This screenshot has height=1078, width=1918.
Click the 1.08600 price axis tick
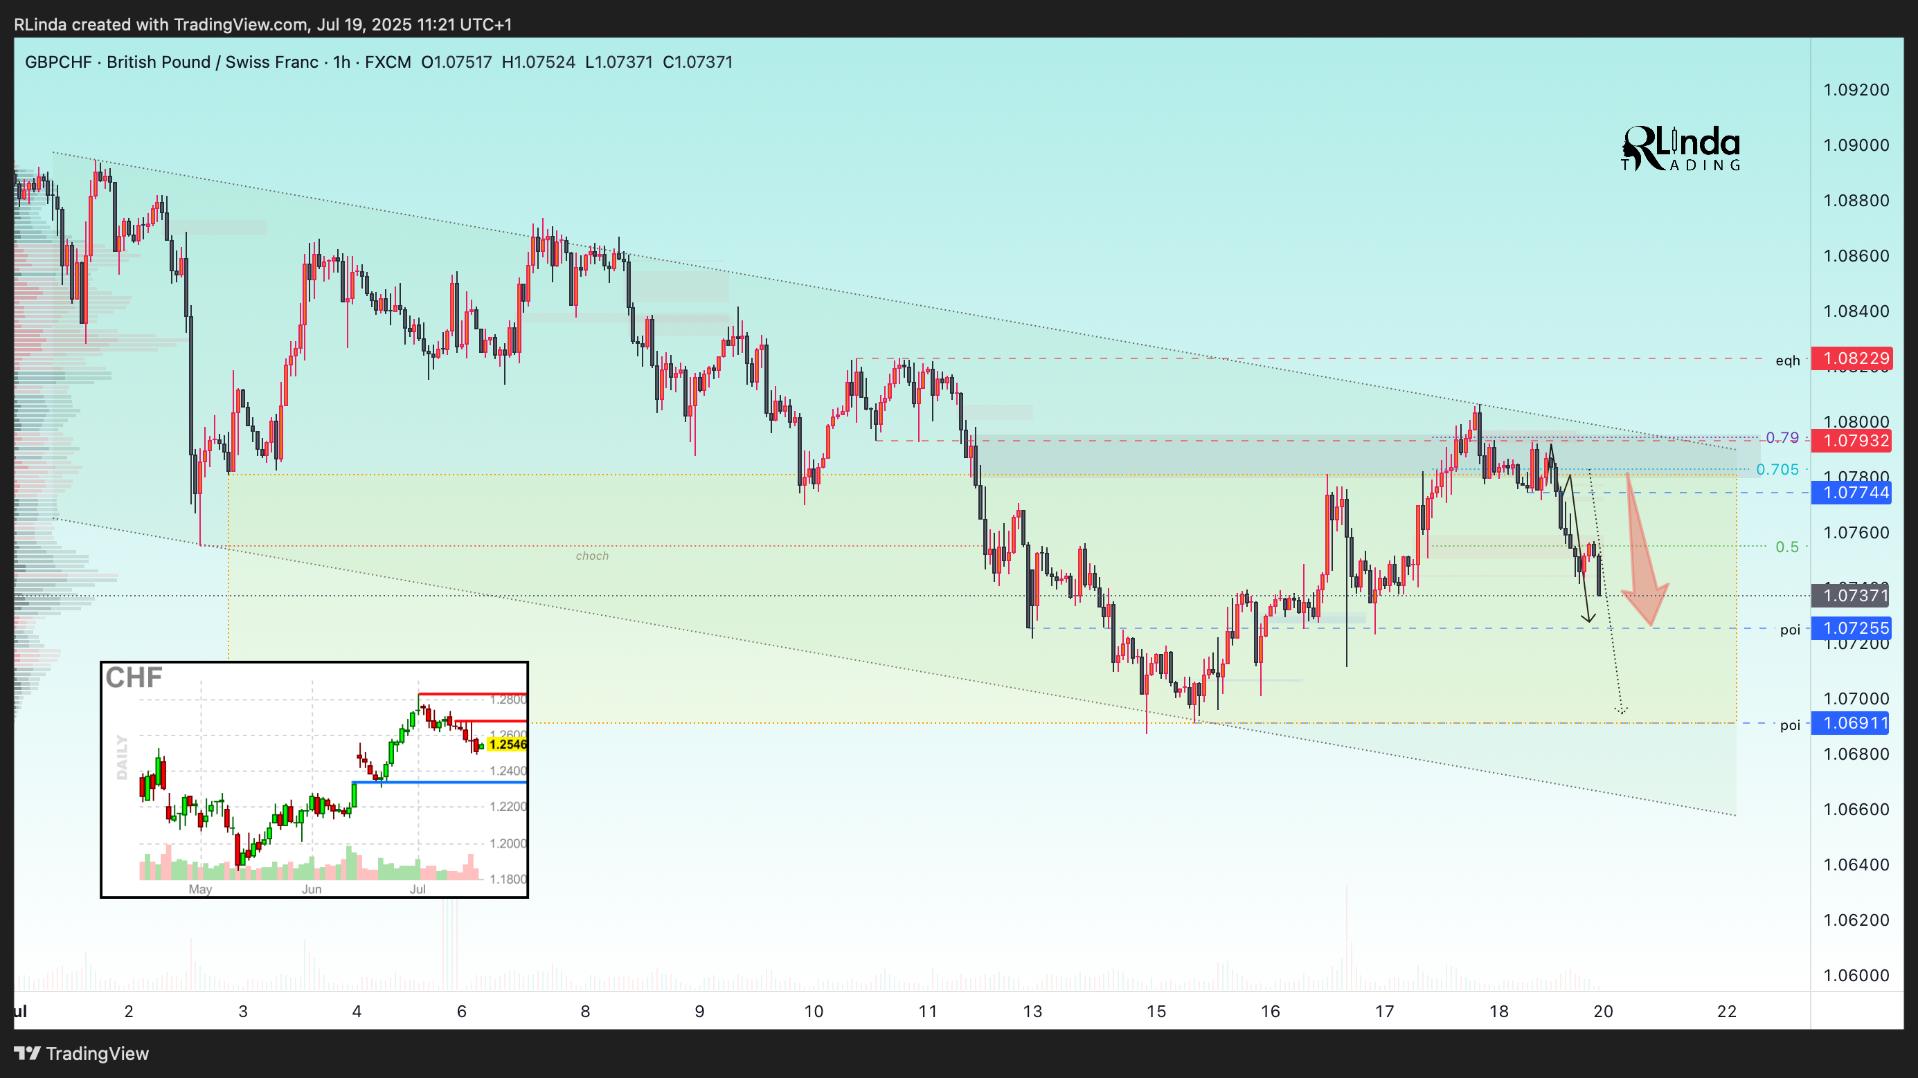tap(1856, 256)
